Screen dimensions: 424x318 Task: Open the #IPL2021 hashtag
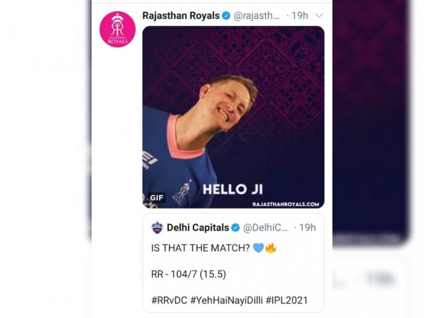287,300
